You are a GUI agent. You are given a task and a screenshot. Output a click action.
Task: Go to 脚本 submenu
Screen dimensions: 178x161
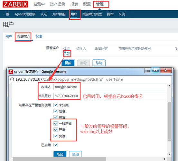coord(110,14)
